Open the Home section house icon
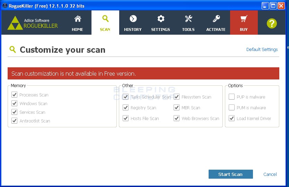Viewport: 289px width, 187px height. 78,19
